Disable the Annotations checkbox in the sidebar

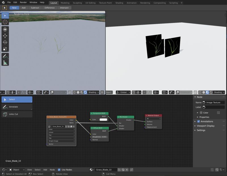pyautogui.click(x=198, y=121)
